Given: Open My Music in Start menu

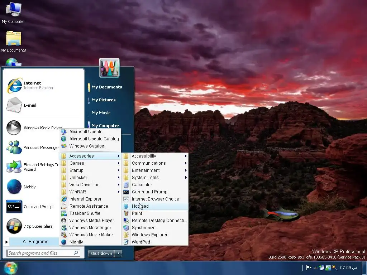Looking at the screenshot, I should pos(101,113).
